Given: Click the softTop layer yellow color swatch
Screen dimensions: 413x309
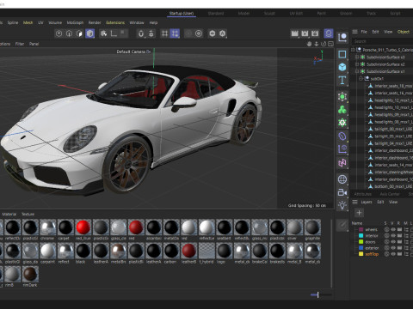Looking at the screenshot, I should (361, 254).
